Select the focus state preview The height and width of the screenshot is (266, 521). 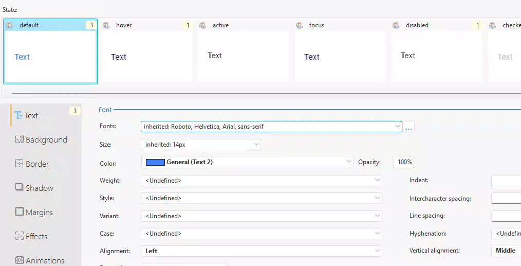click(x=340, y=57)
